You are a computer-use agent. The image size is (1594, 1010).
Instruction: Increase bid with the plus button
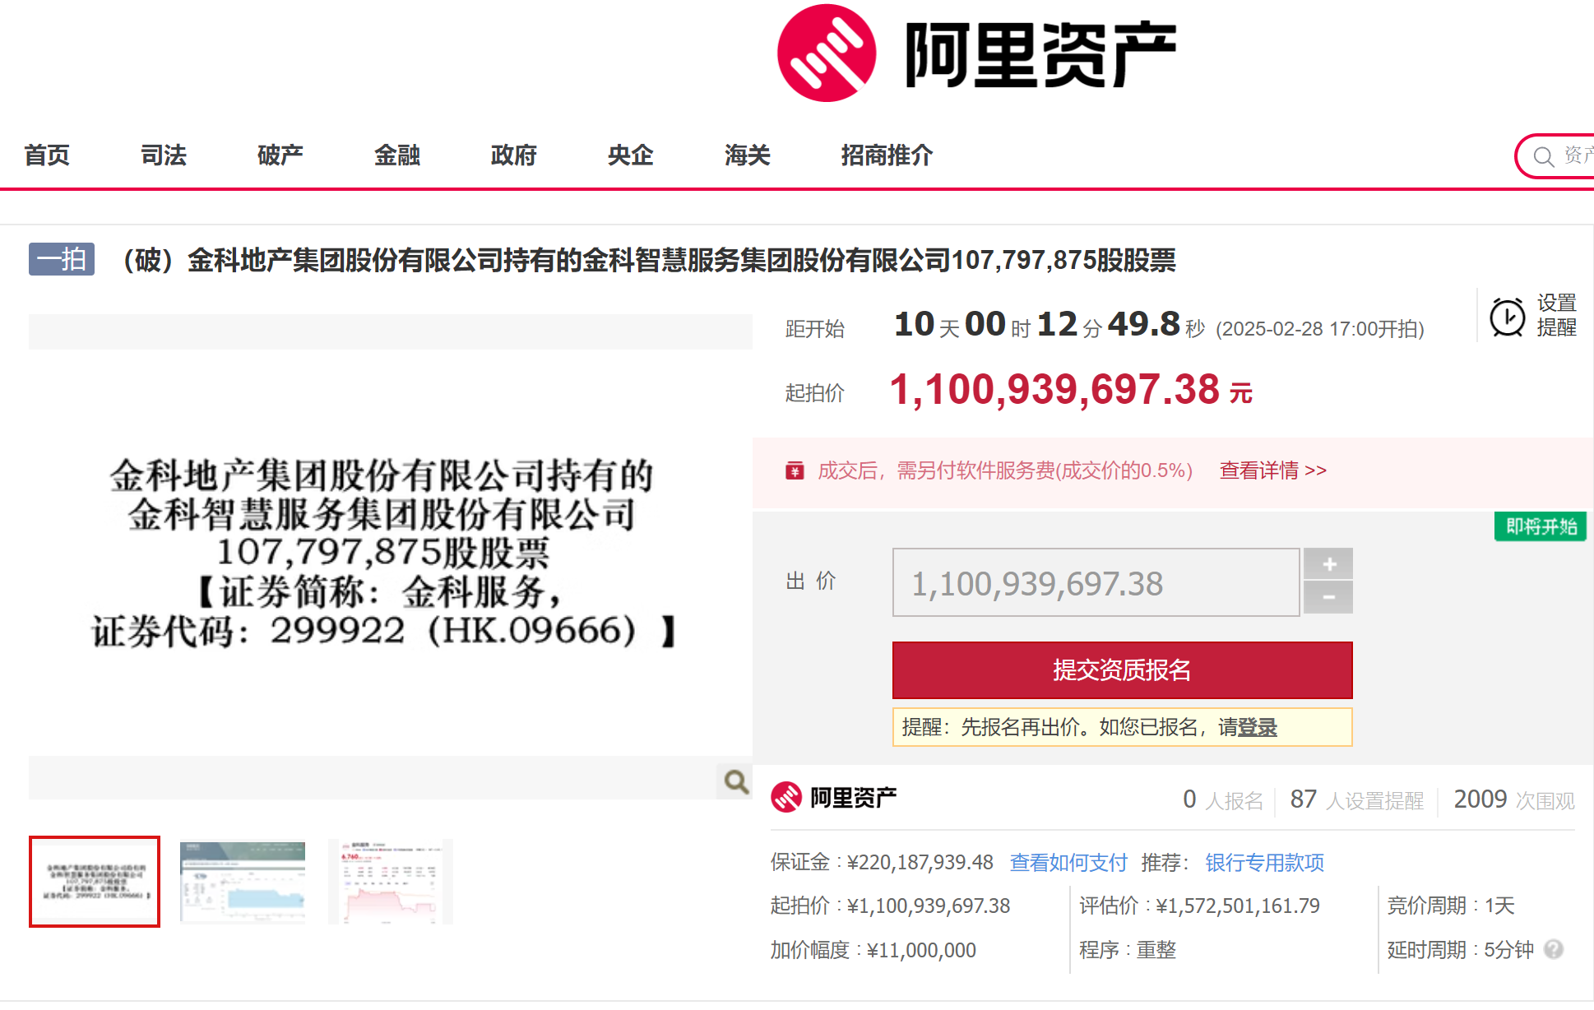[x=1329, y=564]
